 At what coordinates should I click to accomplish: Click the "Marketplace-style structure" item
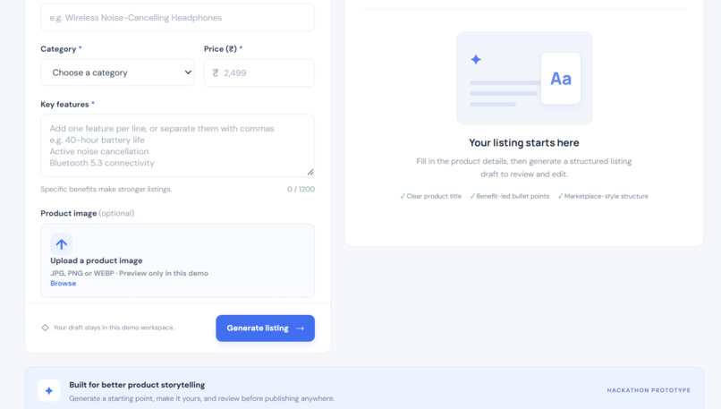coord(603,196)
